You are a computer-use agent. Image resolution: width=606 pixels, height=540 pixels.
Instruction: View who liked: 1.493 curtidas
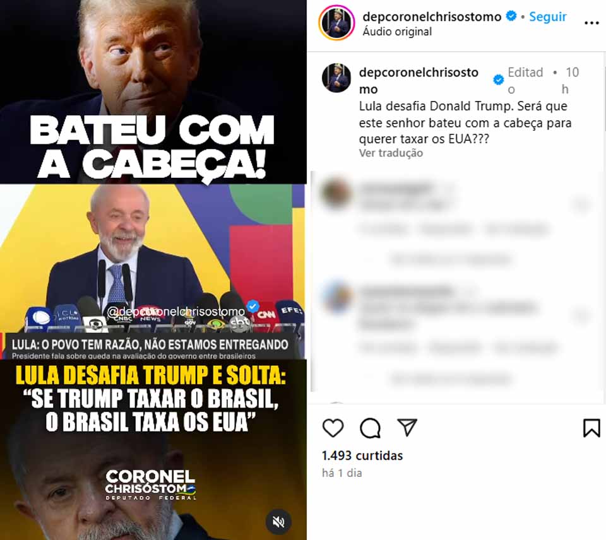tap(362, 455)
